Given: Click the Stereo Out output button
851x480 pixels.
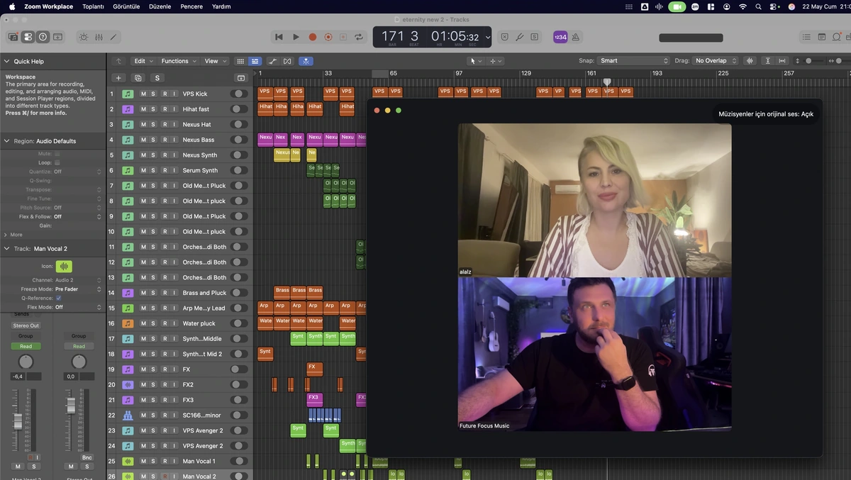Looking at the screenshot, I should pyautogui.click(x=26, y=325).
